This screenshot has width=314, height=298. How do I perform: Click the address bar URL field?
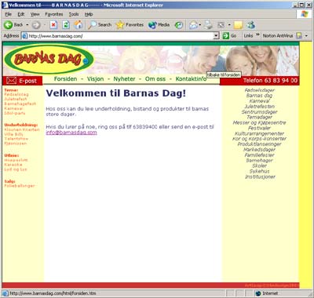pos(120,36)
